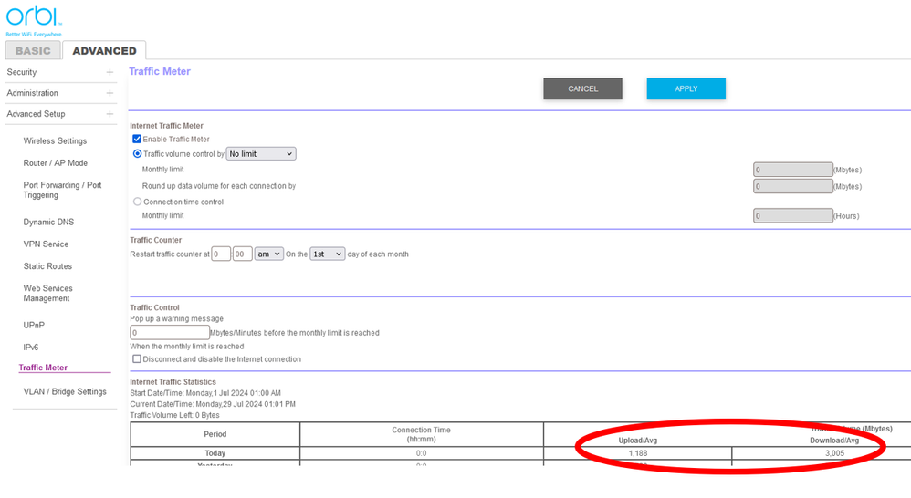Open Port Forwarding / Port Triggering

coord(62,190)
